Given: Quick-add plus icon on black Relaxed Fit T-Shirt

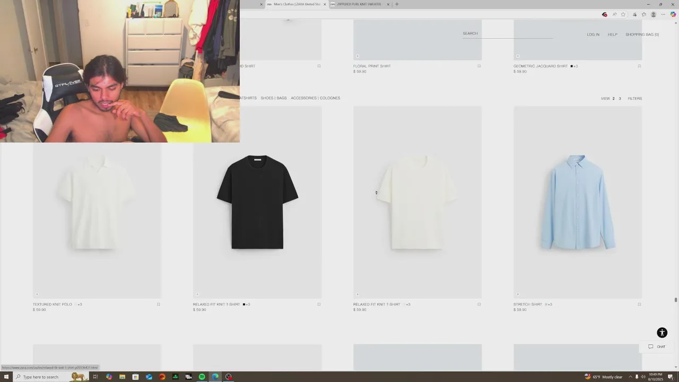Looking at the screenshot, I should (197, 294).
